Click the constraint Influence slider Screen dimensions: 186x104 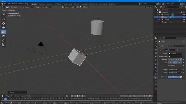coord(174,77)
